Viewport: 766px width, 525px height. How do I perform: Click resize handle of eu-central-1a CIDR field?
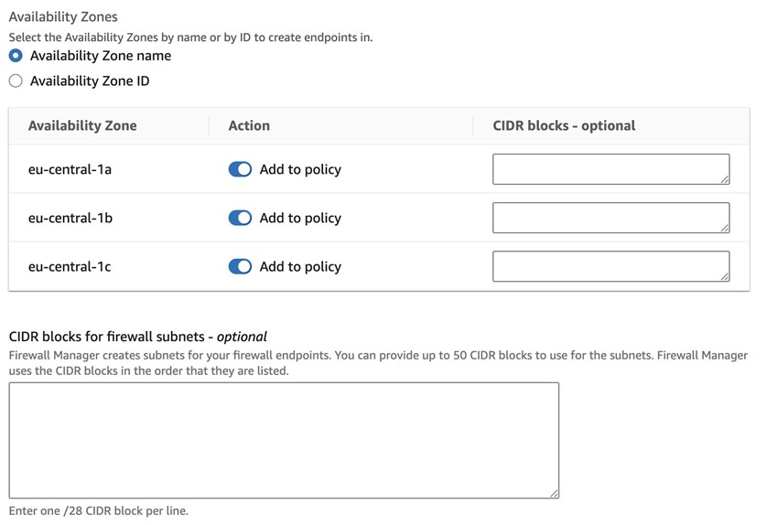point(725,179)
